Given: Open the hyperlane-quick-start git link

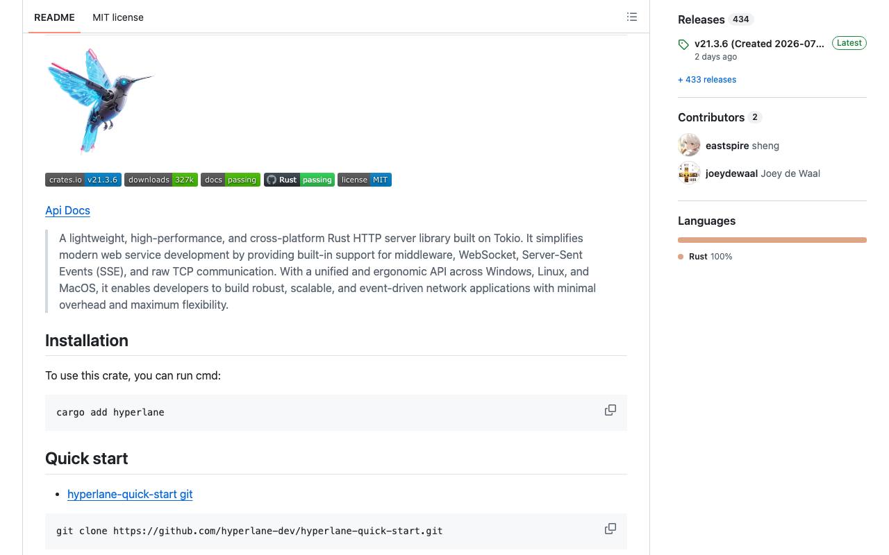Looking at the screenshot, I should (130, 494).
